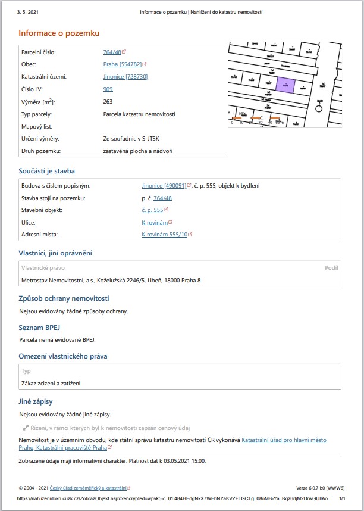364x511 pixels.
Task: Click external-link icon after Jinonice [490091]
Action: [x=189, y=185]
